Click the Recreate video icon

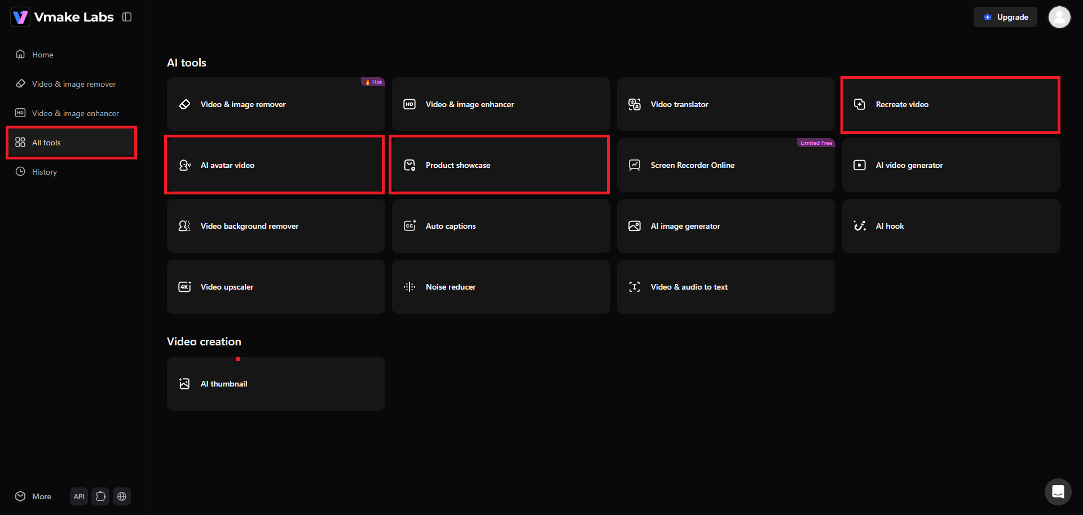860,104
